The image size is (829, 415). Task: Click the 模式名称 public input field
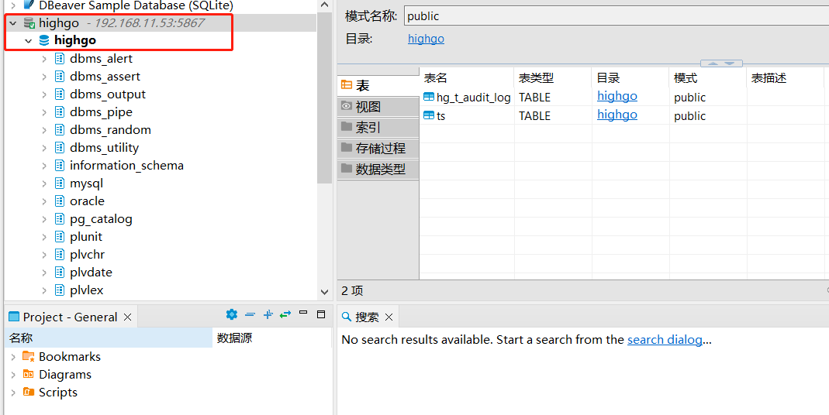click(x=616, y=15)
